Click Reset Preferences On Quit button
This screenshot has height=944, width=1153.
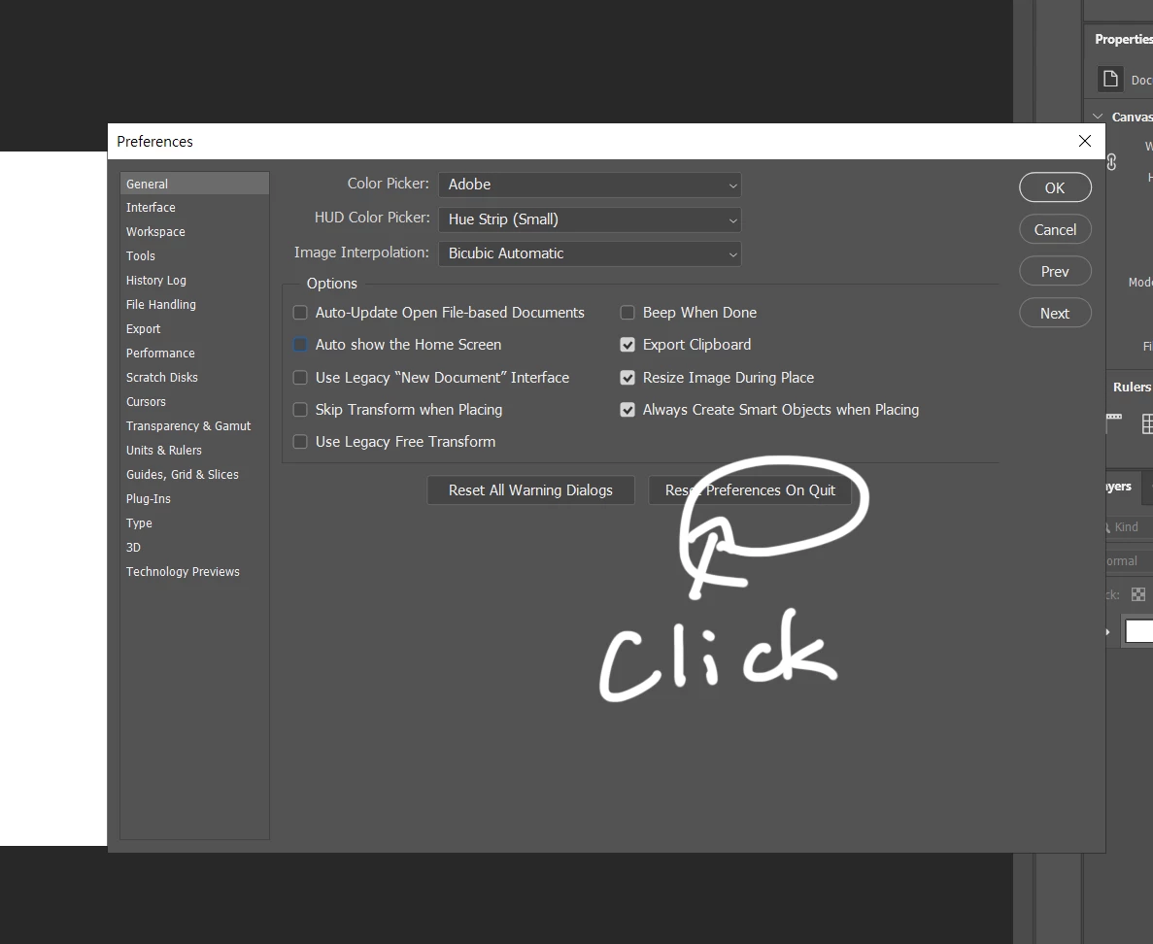point(750,490)
